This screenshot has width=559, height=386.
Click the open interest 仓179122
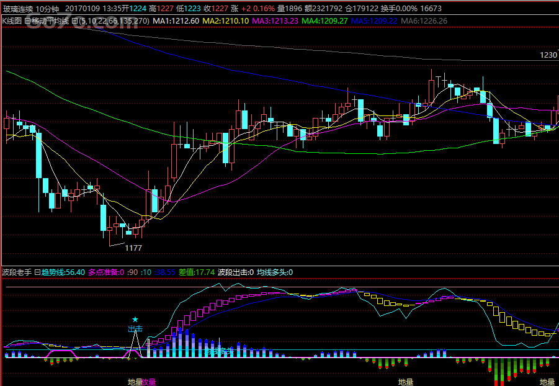point(362,8)
